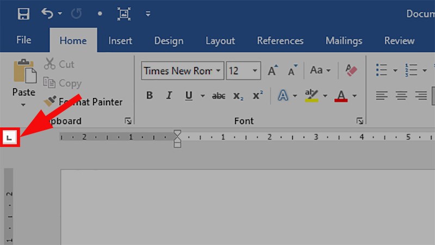
Task: Click the first line indent marker on ruler
Action: (177, 133)
